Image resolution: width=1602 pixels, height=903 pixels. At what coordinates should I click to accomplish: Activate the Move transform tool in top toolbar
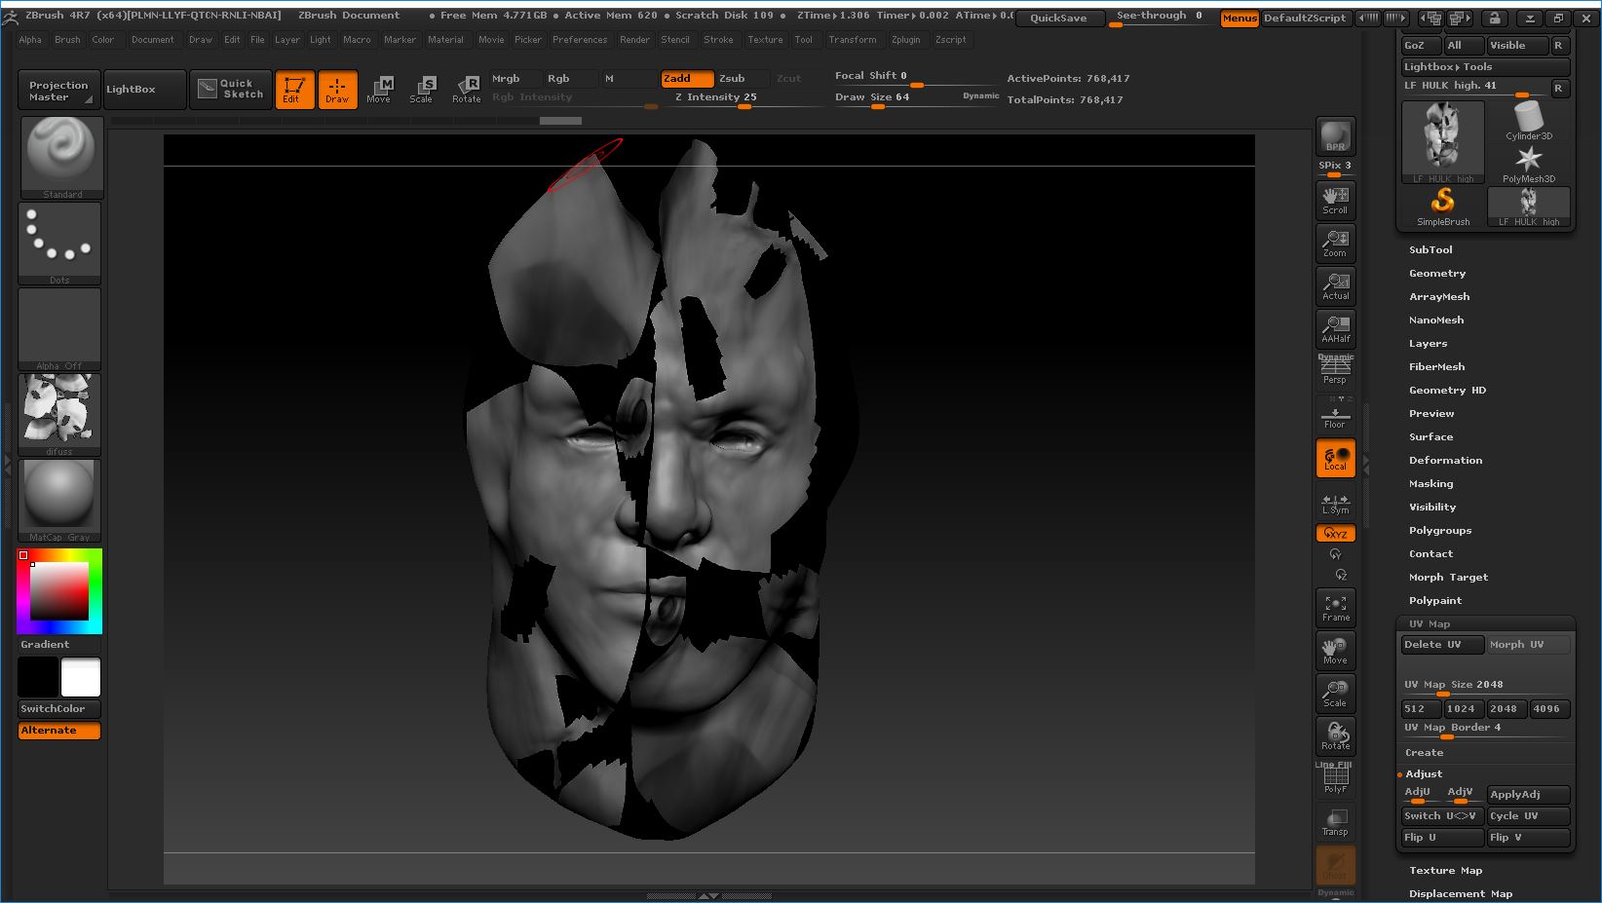[379, 89]
